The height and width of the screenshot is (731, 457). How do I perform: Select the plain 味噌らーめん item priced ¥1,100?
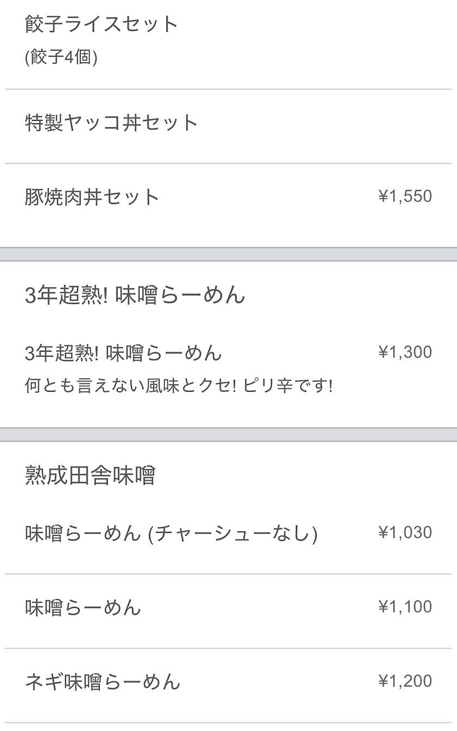83,608
